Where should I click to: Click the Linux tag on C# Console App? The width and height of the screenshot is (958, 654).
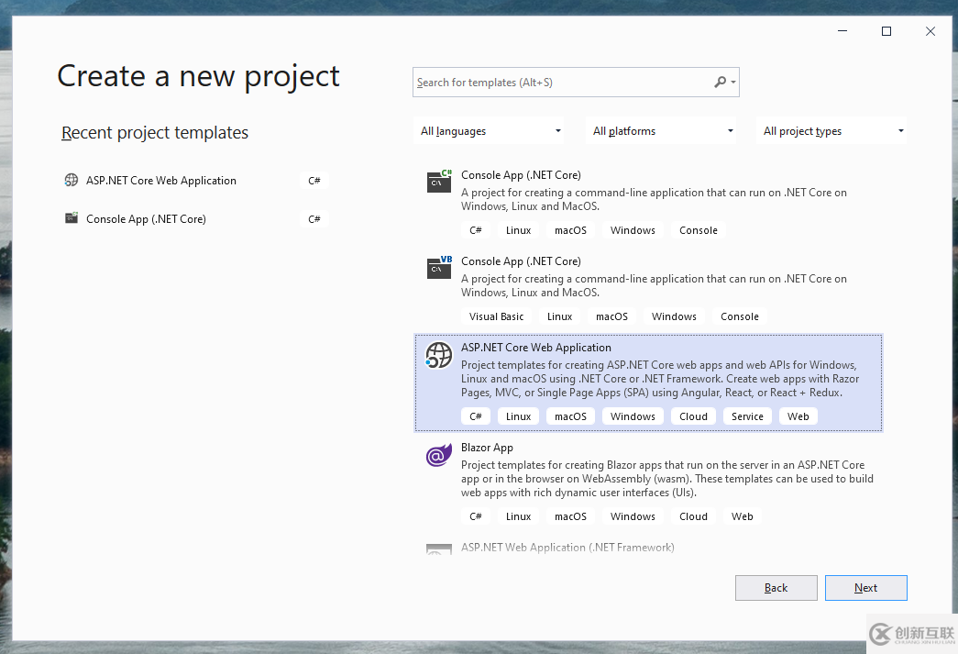tap(518, 230)
